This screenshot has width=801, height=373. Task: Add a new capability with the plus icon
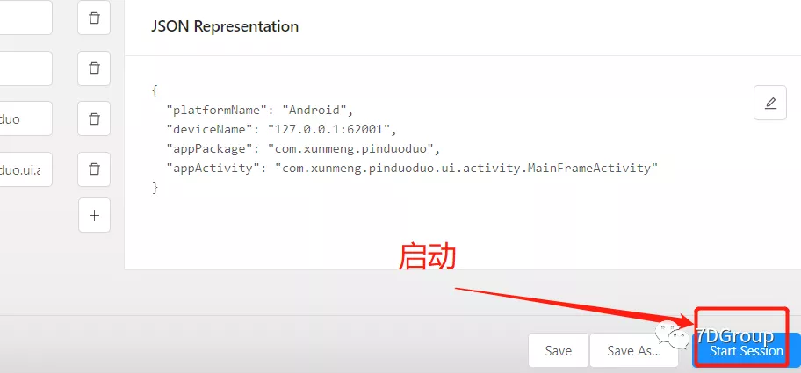(94, 215)
